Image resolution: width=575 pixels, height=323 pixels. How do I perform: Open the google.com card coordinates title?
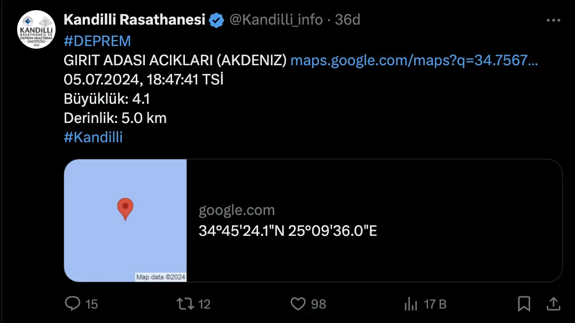(x=288, y=231)
